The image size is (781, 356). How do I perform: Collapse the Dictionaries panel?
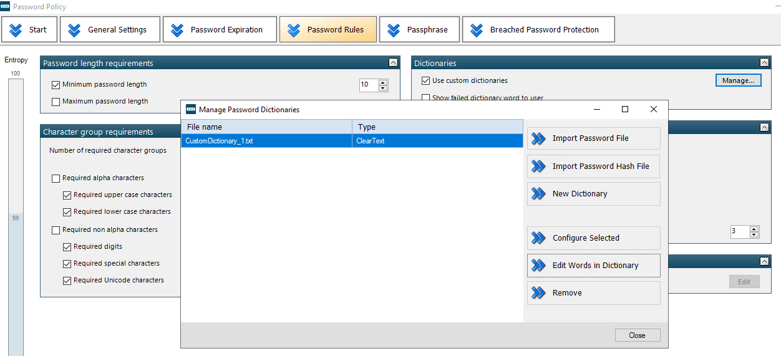pyautogui.click(x=764, y=62)
